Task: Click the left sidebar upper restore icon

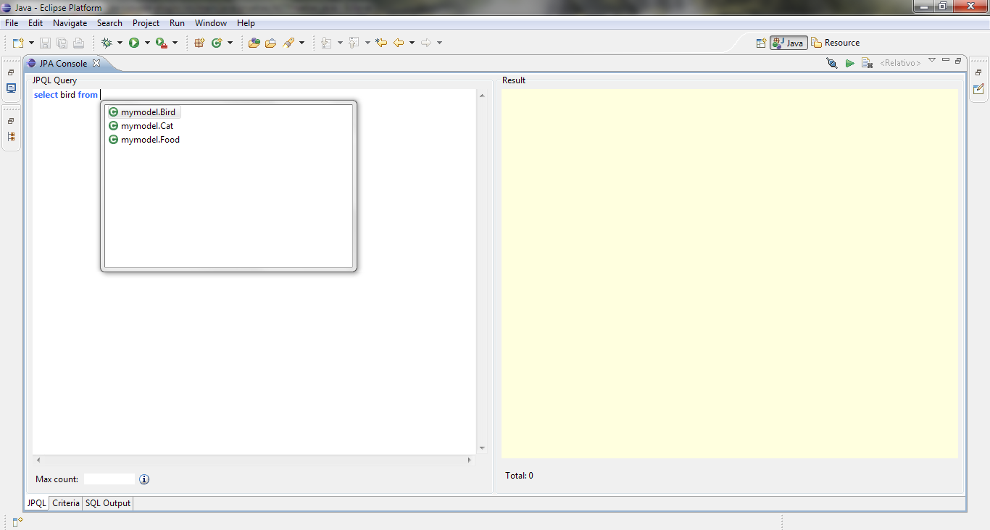Action: (11, 73)
